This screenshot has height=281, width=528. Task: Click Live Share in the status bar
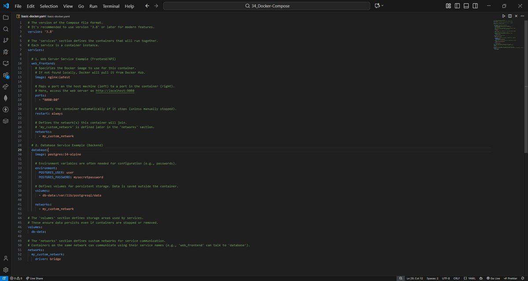tap(34, 278)
